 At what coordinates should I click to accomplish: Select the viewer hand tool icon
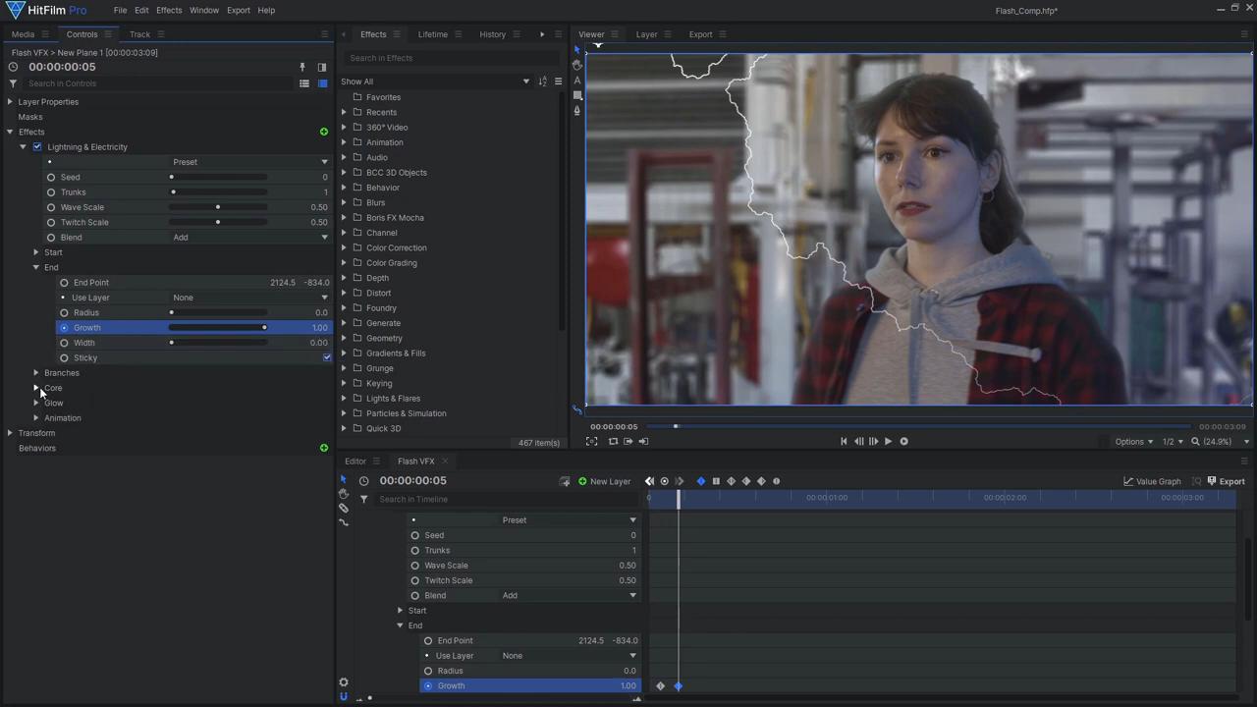[577, 64]
